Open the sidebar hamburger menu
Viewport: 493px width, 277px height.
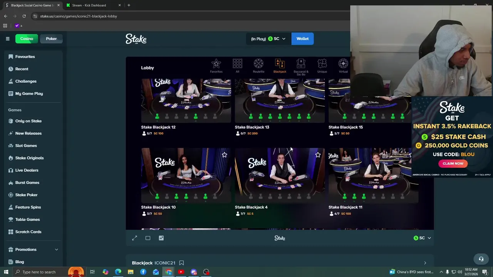point(7,38)
